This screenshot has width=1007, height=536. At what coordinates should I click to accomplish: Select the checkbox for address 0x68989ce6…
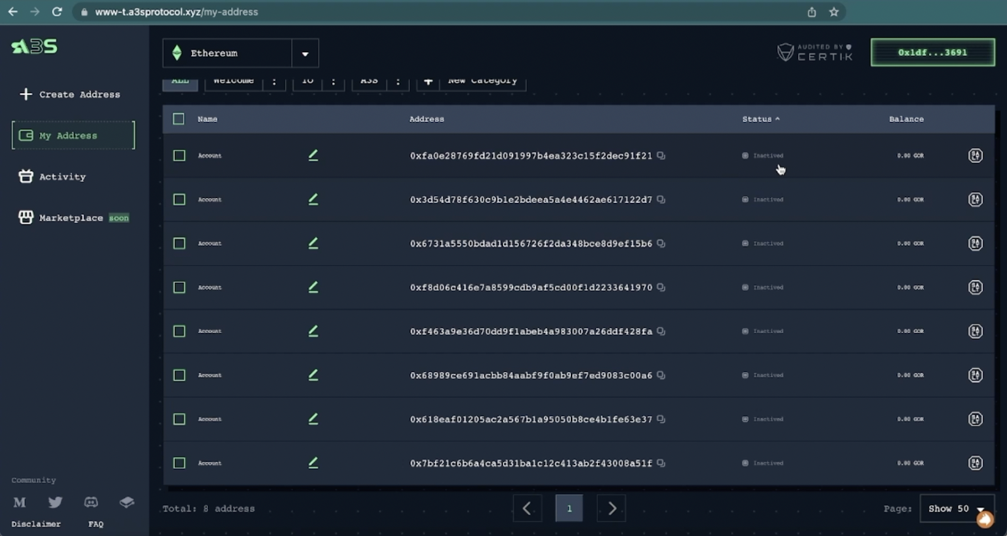tap(179, 375)
